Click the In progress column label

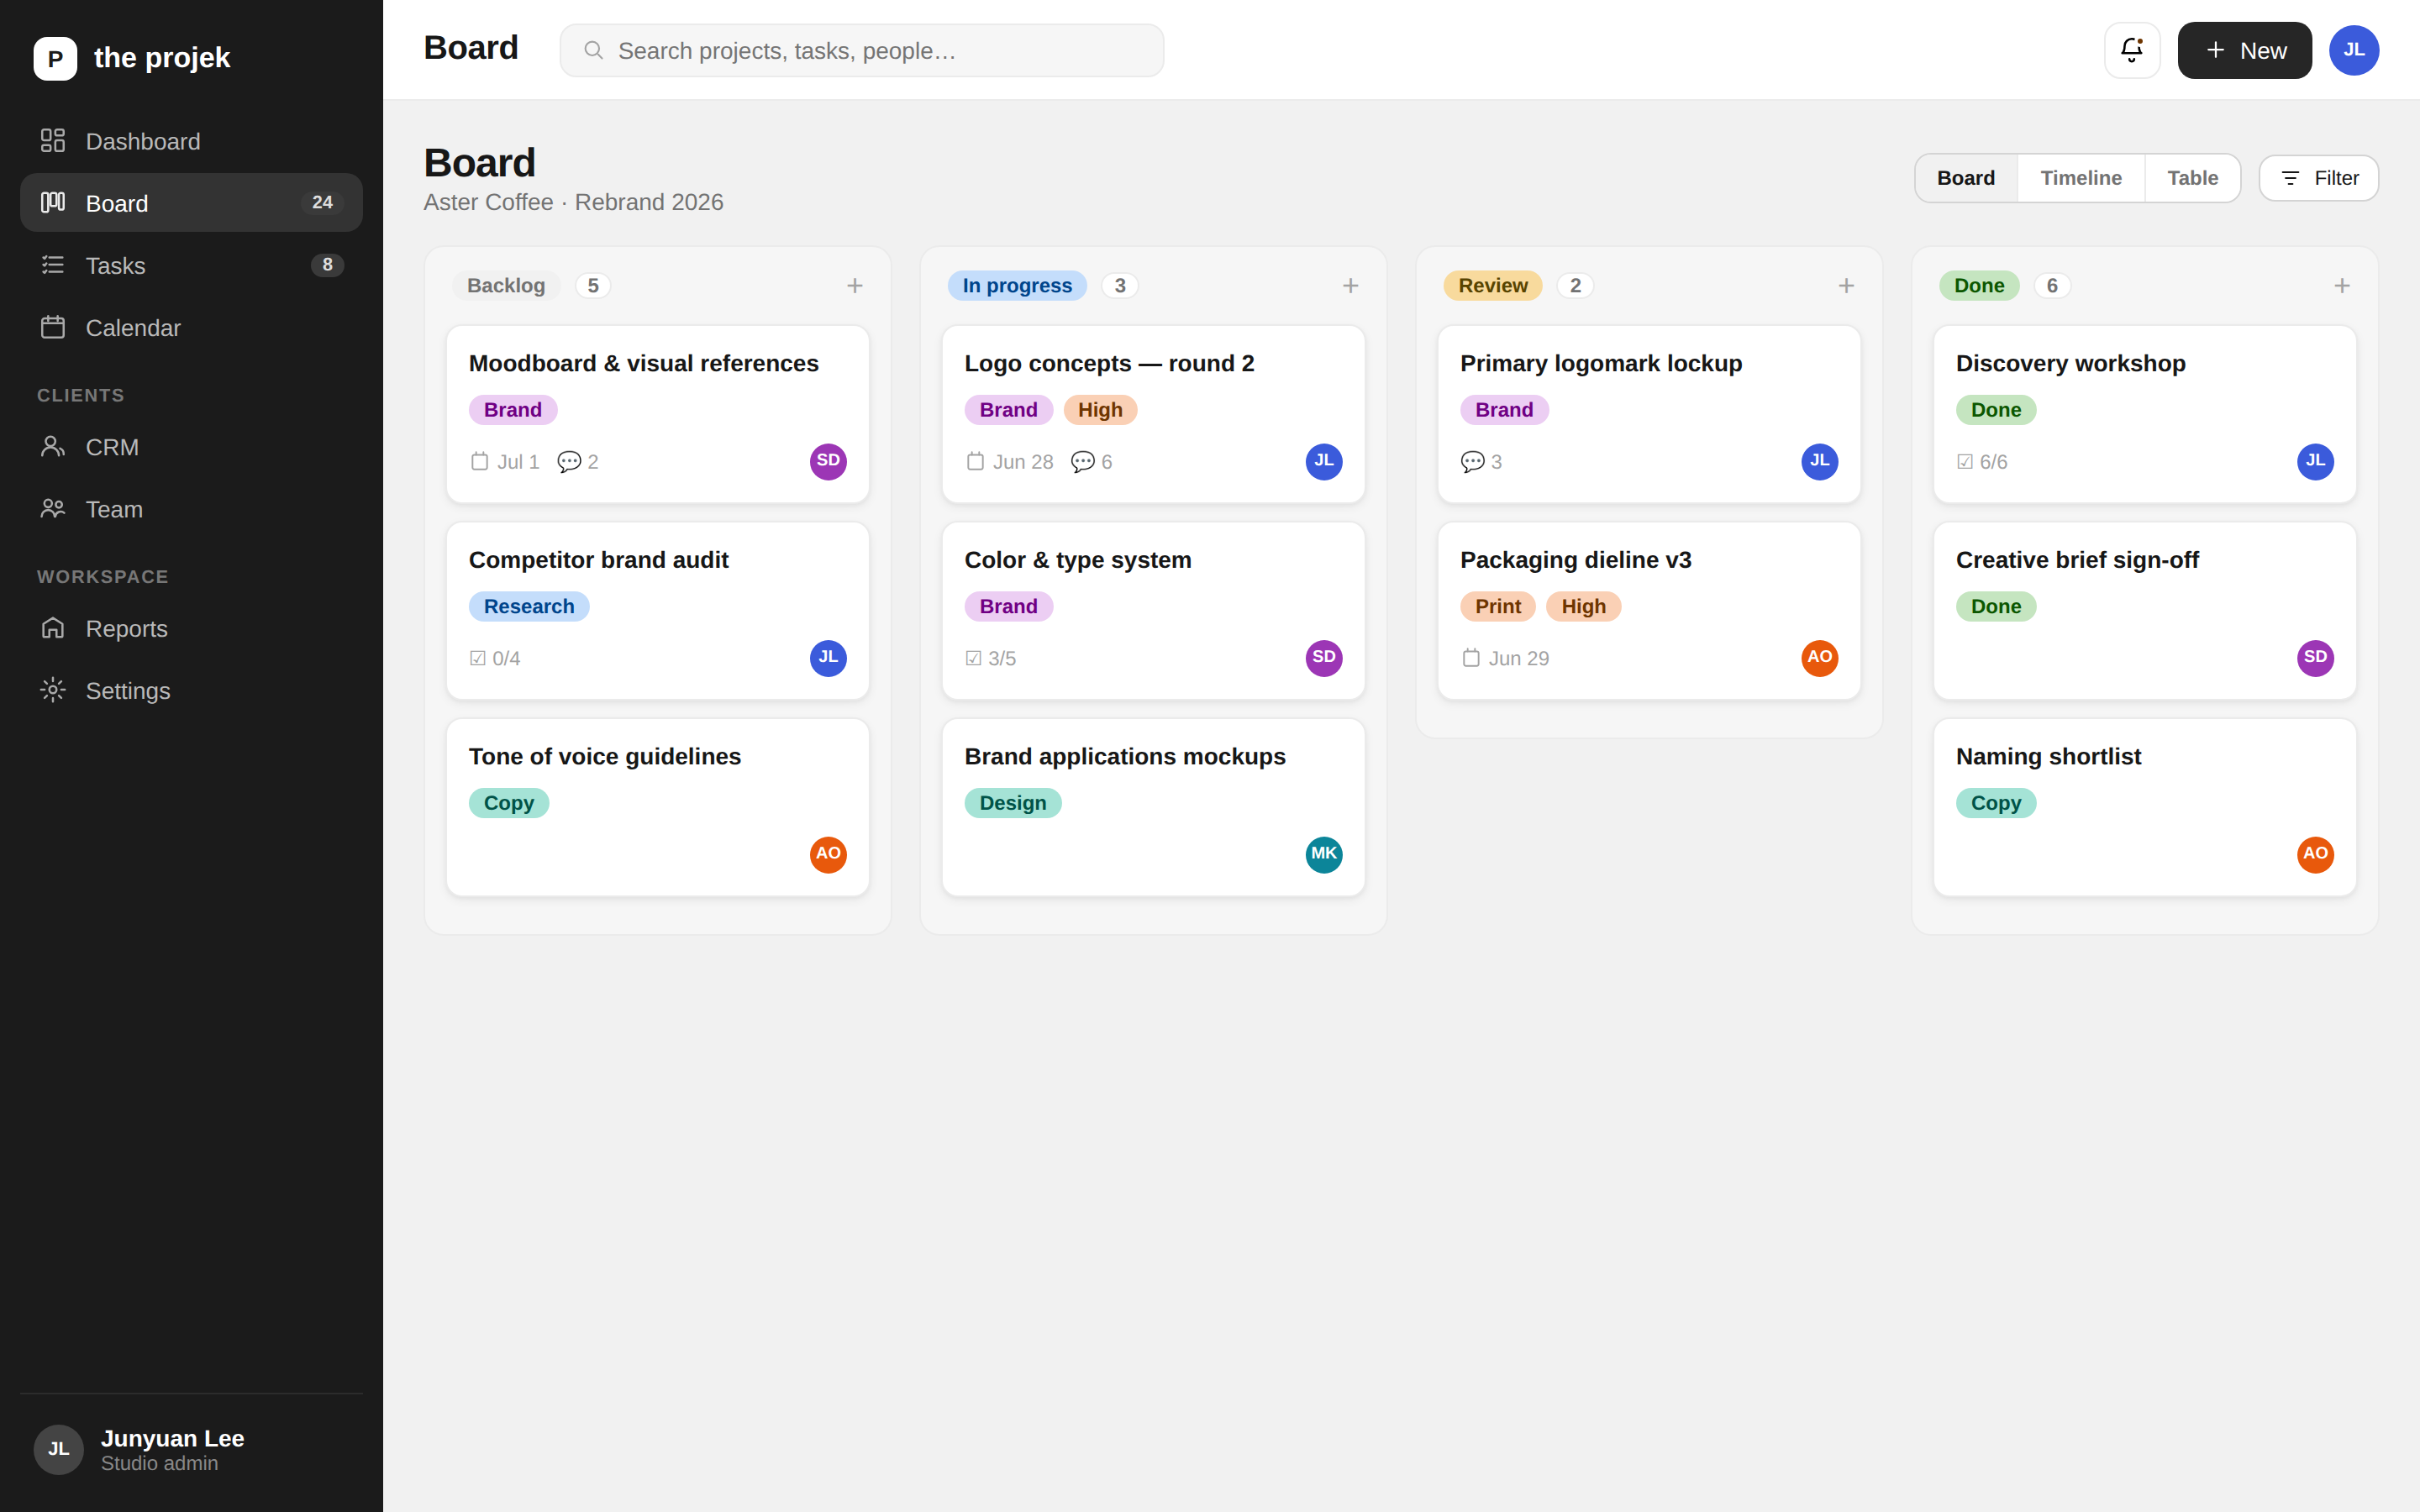point(1017,286)
